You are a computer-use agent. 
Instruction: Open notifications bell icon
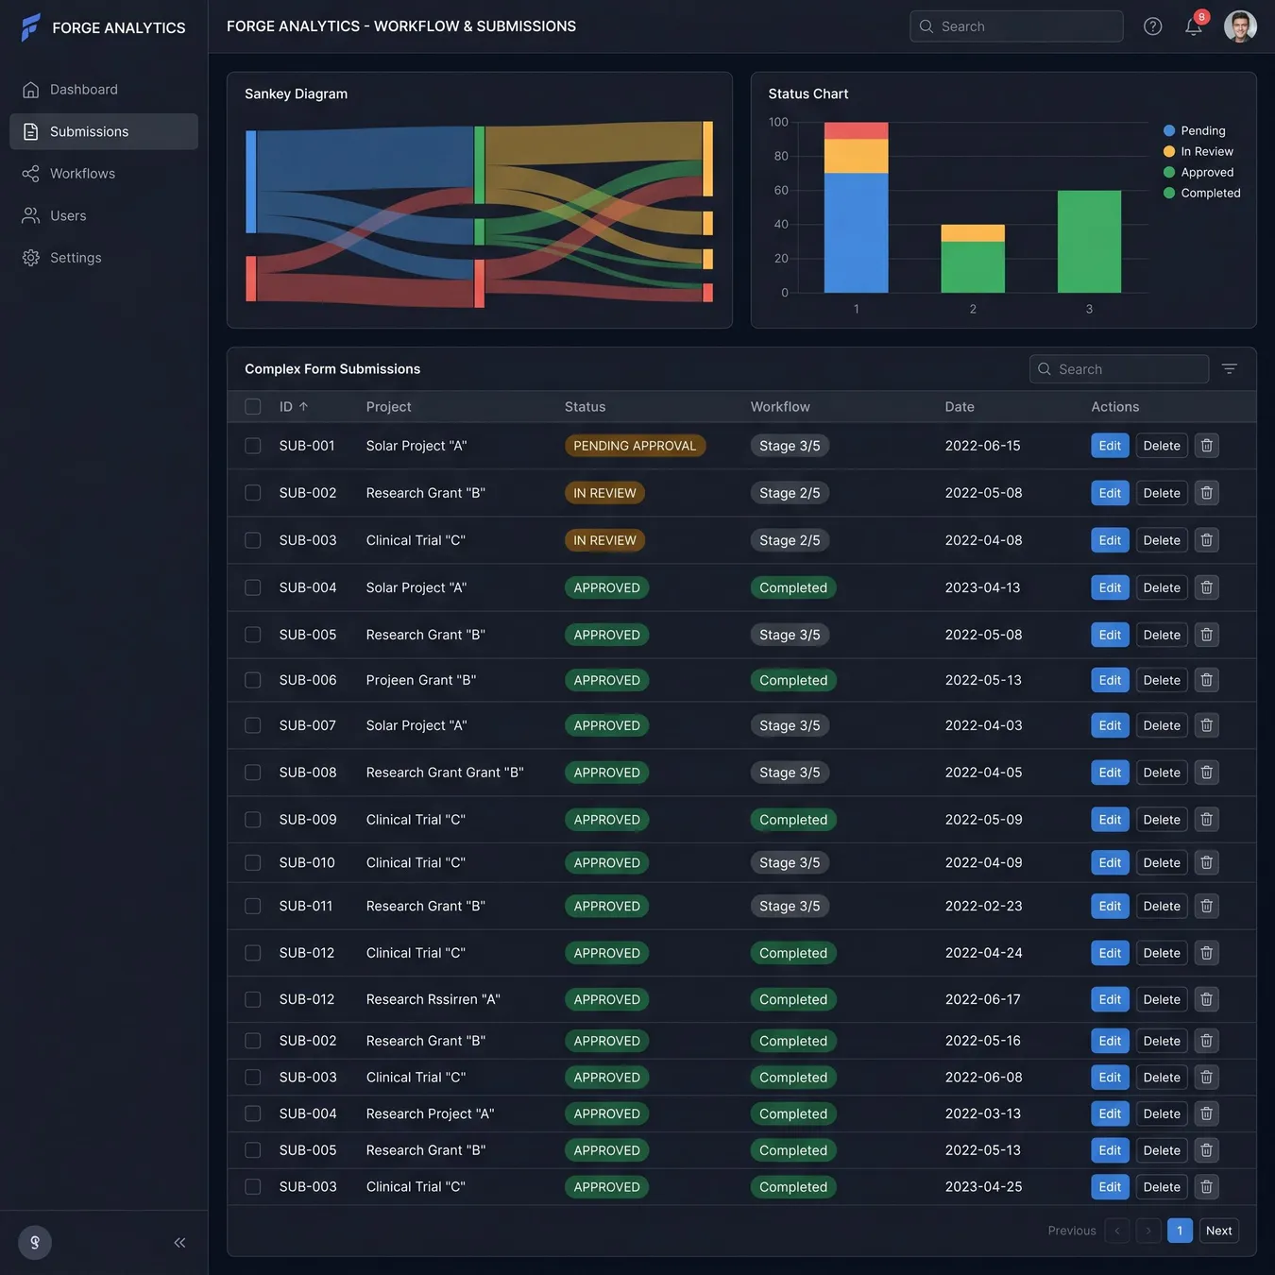(x=1194, y=26)
